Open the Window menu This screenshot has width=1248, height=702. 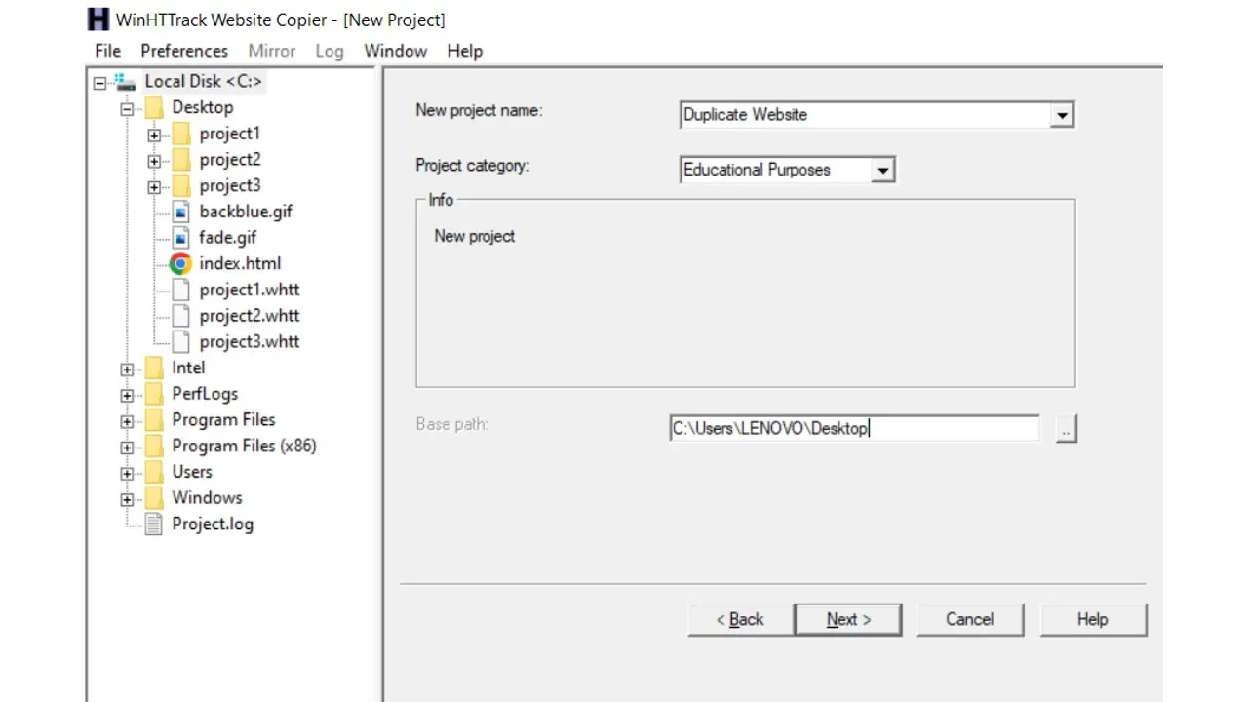click(x=395, y=51)
